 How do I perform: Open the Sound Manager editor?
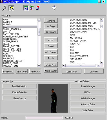(x=88, y=86)
